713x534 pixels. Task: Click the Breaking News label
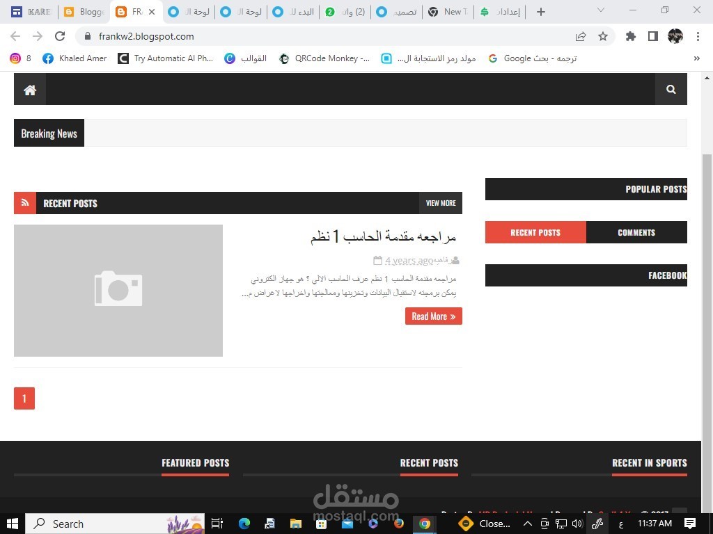tap(49, 133)
